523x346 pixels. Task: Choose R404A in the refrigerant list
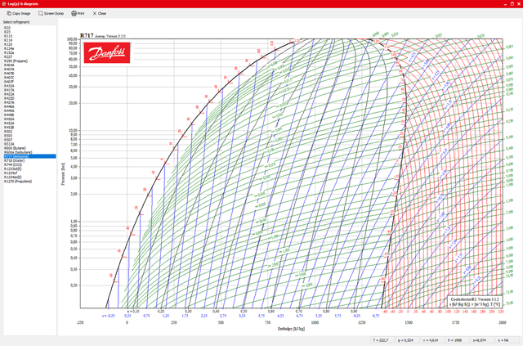click(9, 65)
